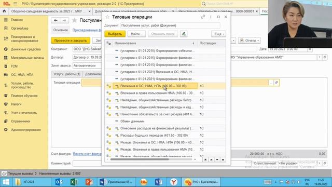The width and height of the screenshot is (332, 187).
Task: Select row Вложения в права пользования НМА (106.60
Action: coord(165,93)
